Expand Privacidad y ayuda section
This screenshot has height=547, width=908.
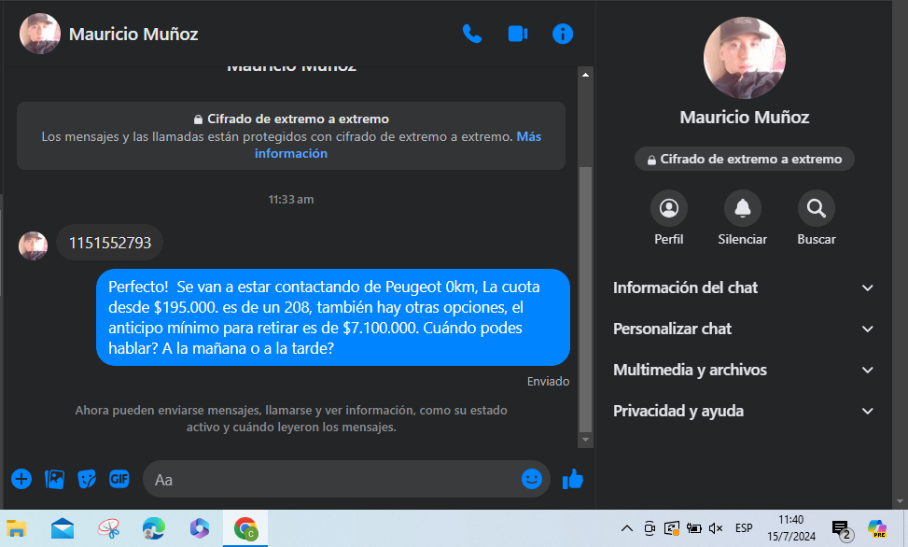[744, 411]
